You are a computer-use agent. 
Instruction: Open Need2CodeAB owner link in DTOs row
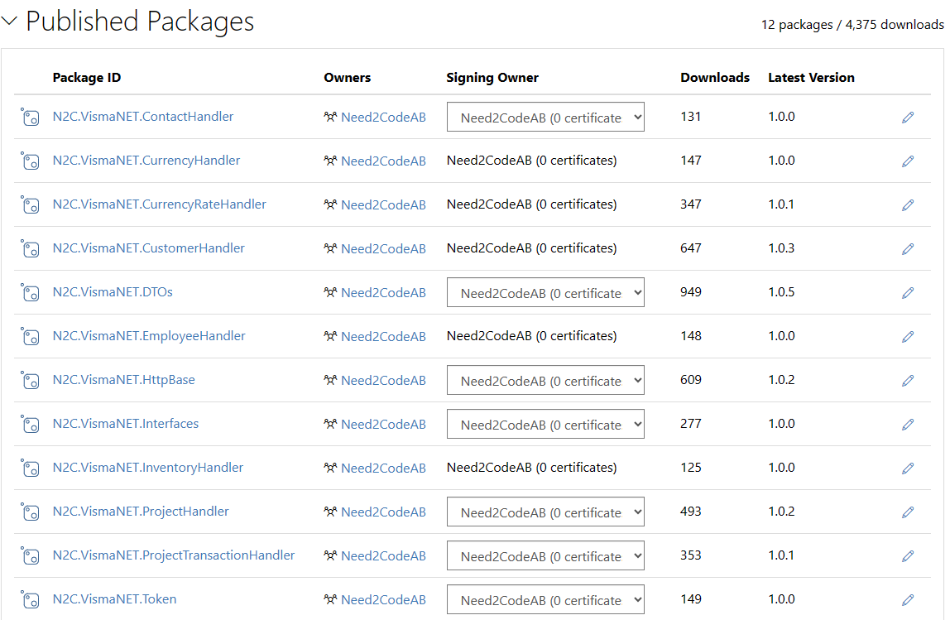click(x=383, y=293)
